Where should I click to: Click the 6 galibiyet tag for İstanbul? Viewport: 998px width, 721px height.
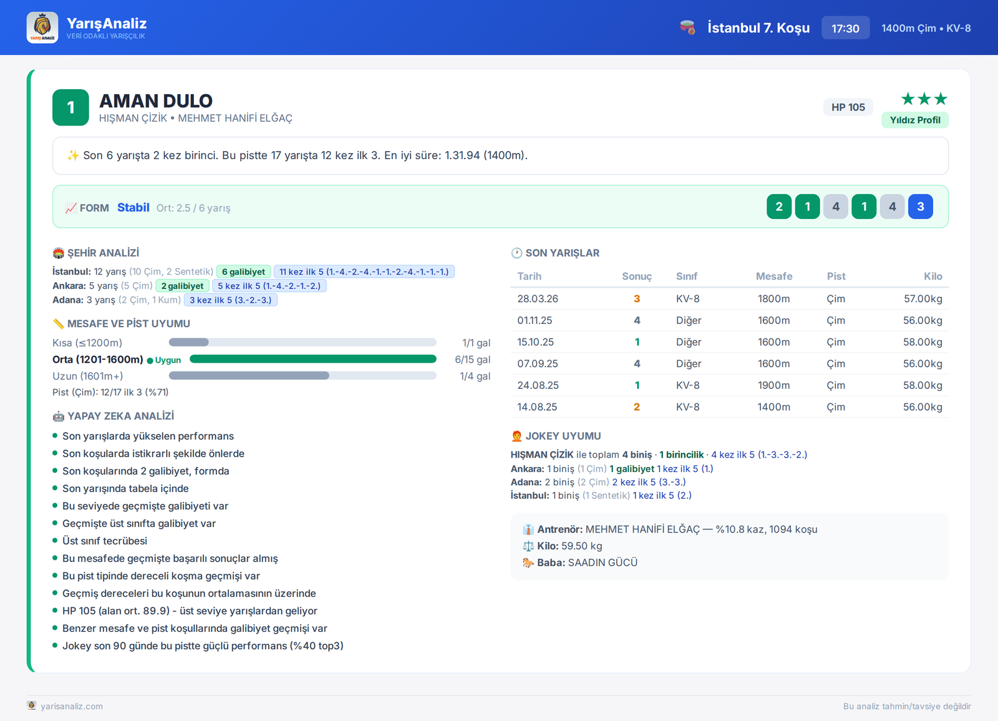244,272
